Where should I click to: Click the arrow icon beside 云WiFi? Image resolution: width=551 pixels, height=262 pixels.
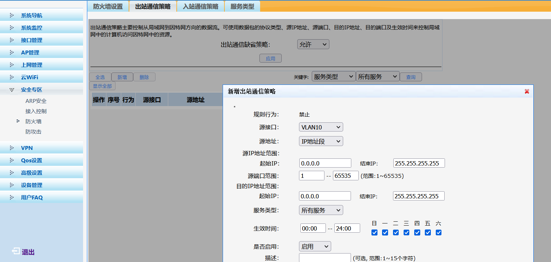click(12, 77)
